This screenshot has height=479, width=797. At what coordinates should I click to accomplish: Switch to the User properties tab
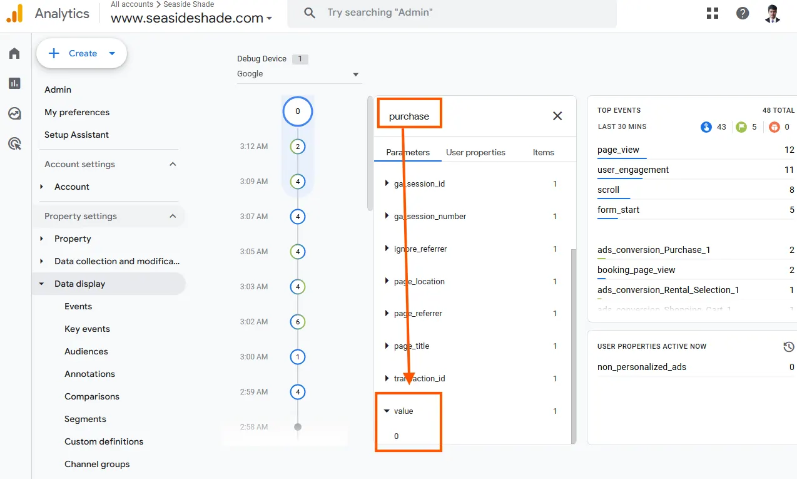tap(475, 152)
